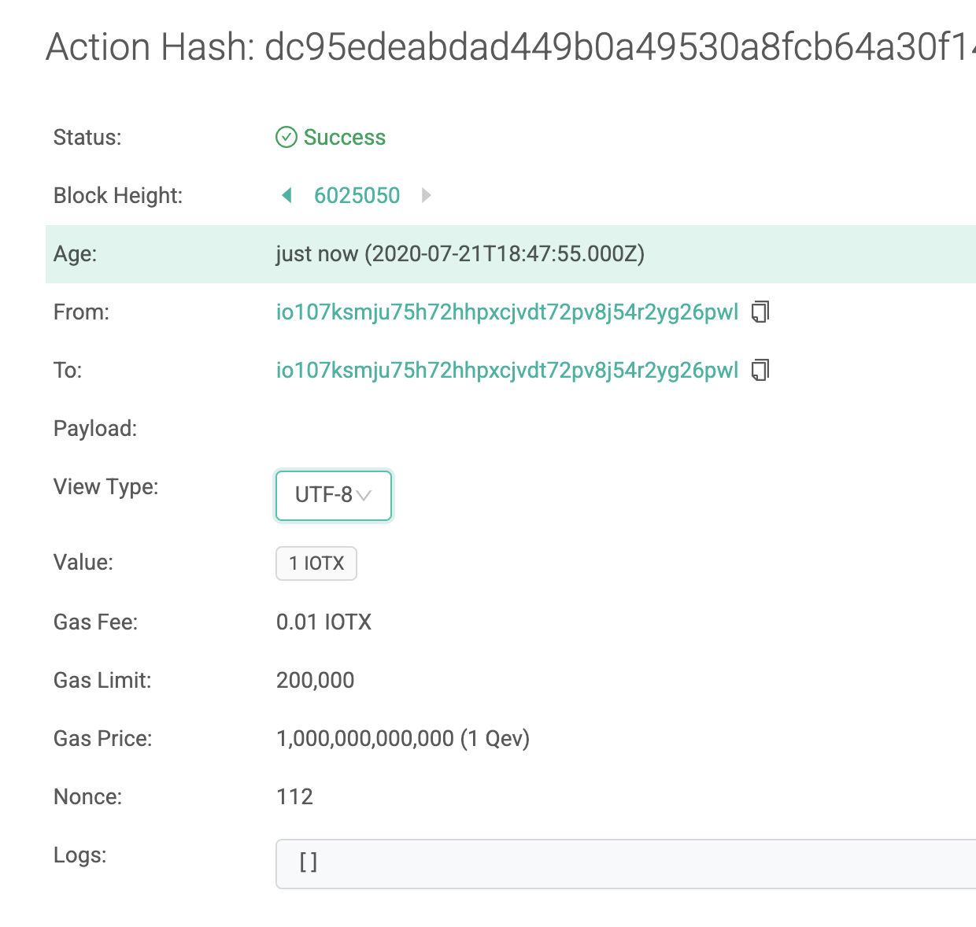The width and height of the screenshot is (976, 927).
Task: Click the green Success checkmark icon
Action: click(x=287, y=137)
